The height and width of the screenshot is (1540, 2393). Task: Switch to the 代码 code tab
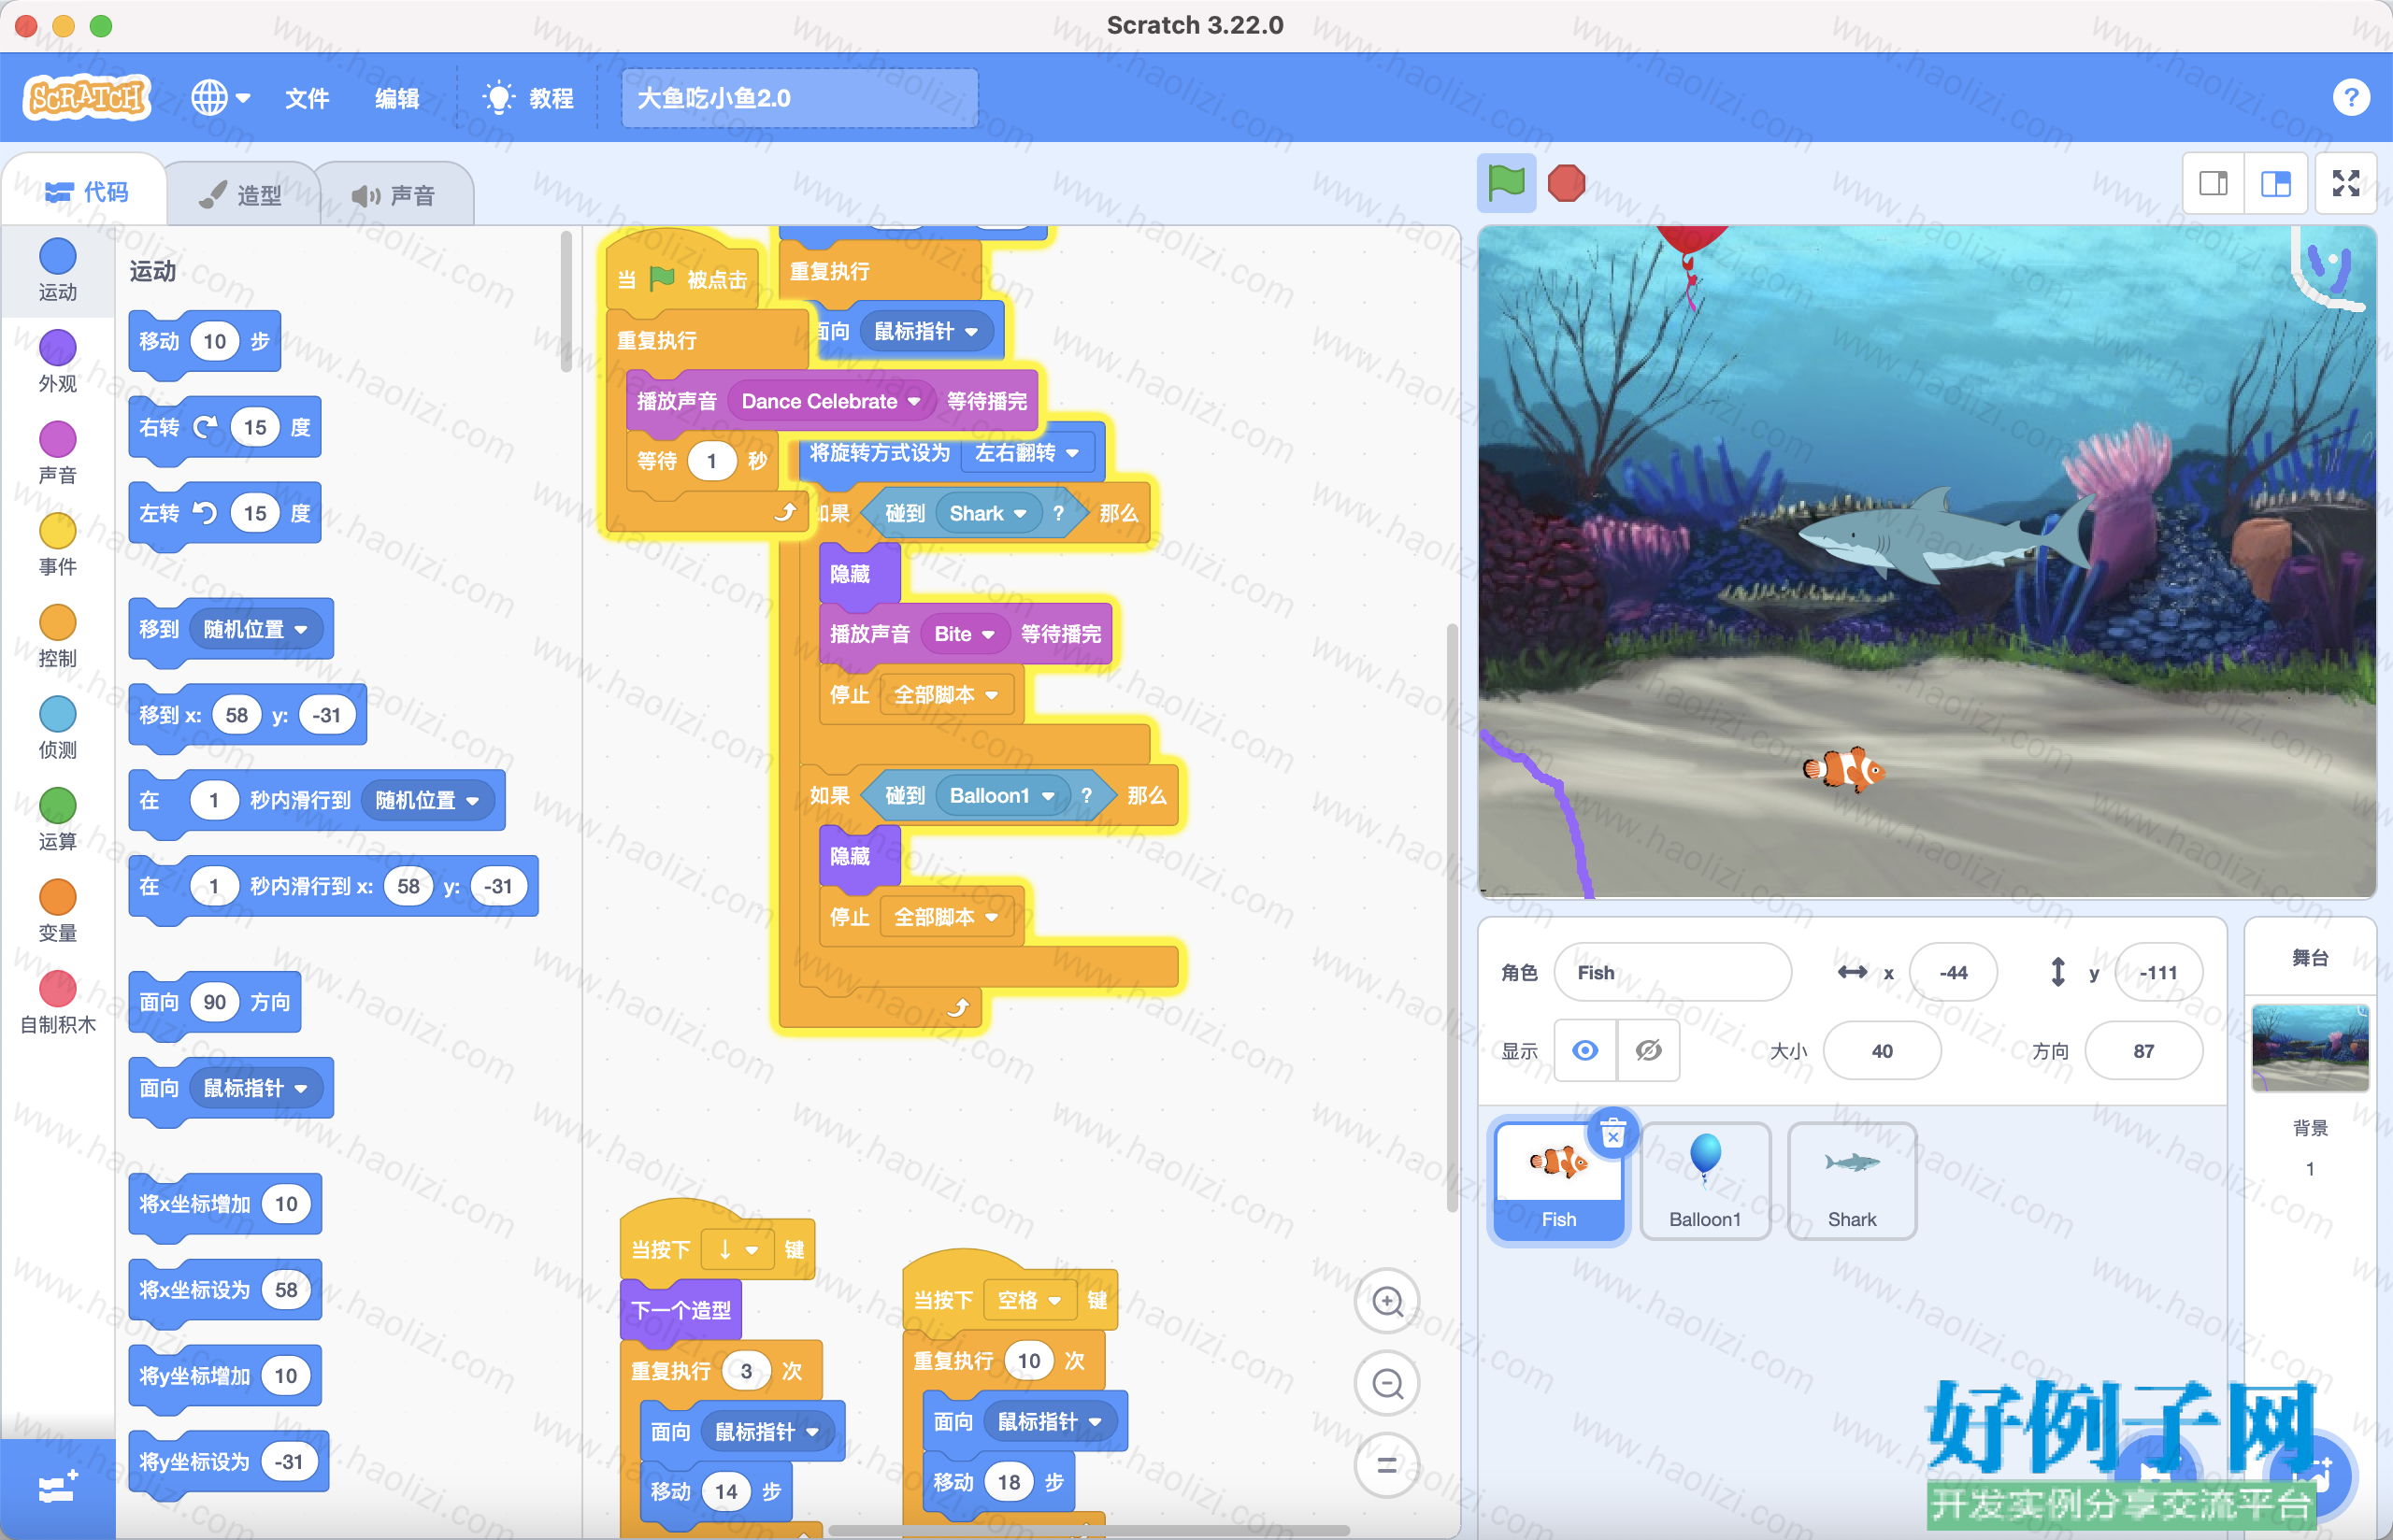(x=87, y=191)
